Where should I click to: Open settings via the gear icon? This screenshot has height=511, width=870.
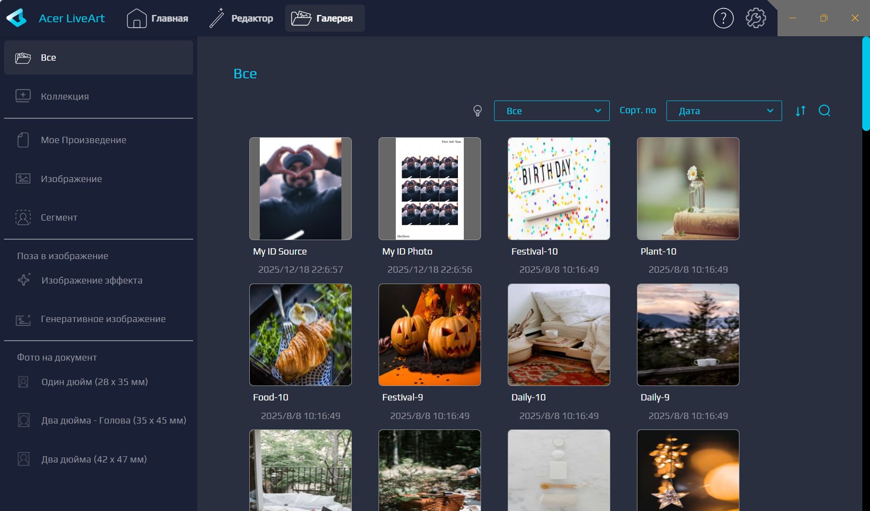tap(755, 19)
